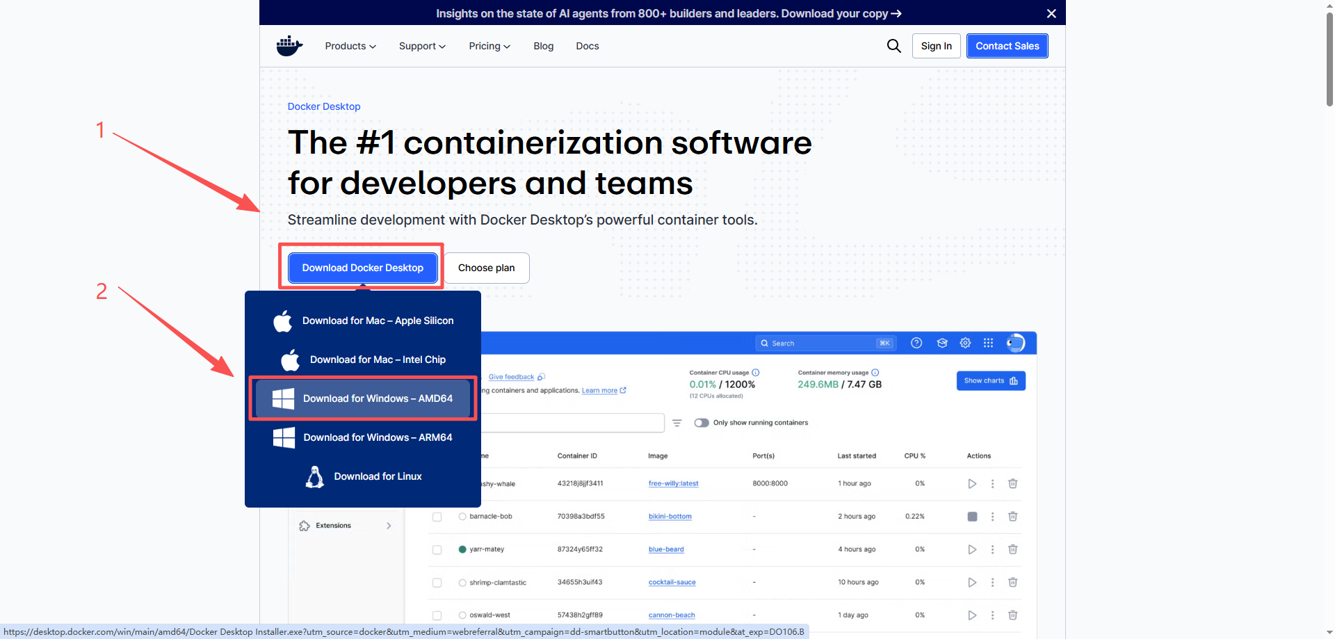This screenshot has height=639, width=1335.
Task: Select Download for Mac – Intel Chip
Action: coord(363,359)
